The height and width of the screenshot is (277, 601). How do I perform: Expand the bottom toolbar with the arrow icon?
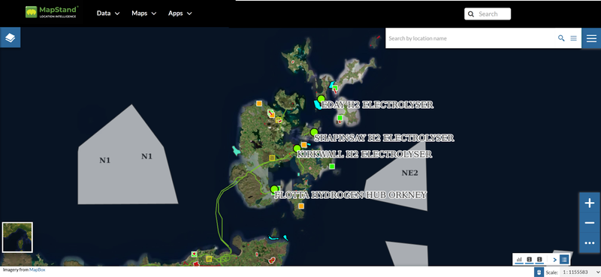click(554, 260)
